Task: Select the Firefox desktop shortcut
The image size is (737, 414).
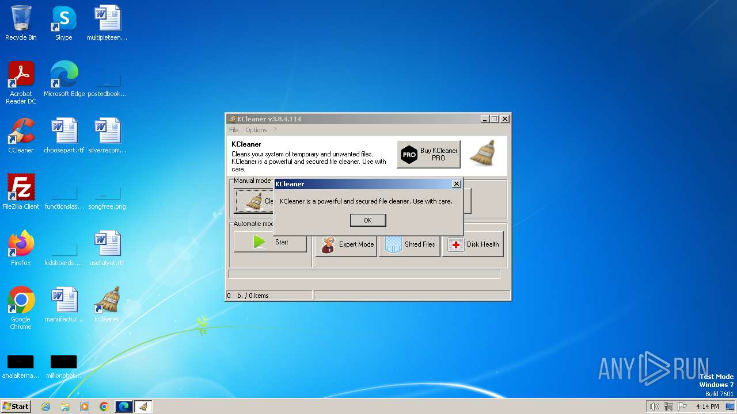Action: pos(21,248)
